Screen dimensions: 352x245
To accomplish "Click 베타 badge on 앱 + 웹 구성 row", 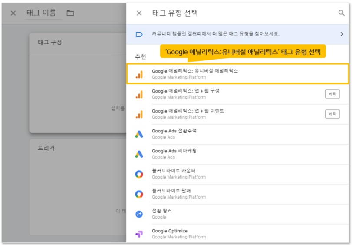I will [x=332, y=94].
